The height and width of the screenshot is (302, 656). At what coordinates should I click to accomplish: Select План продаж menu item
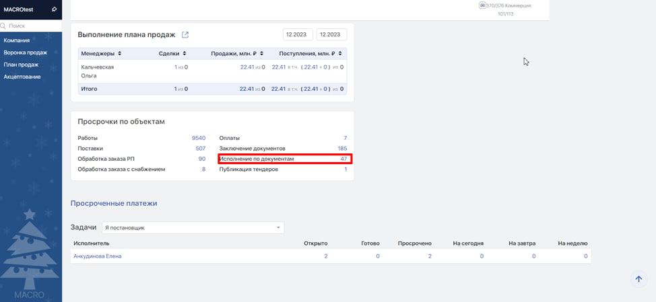coord(21,65)
